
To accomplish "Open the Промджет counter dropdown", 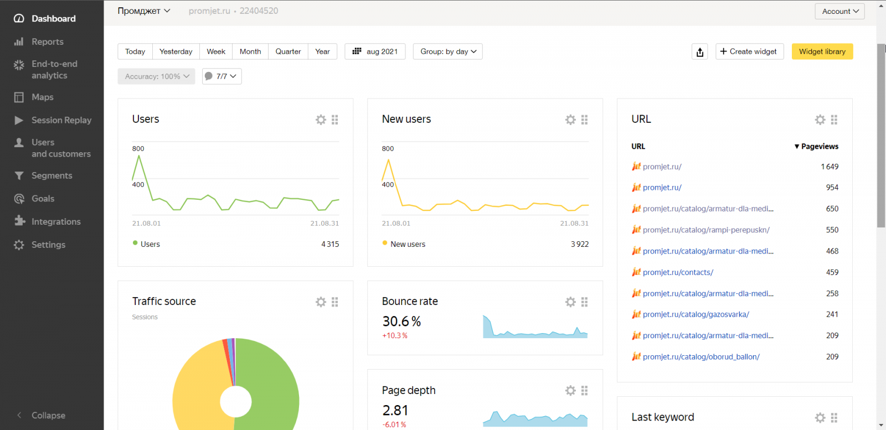I will pos(144,11).
